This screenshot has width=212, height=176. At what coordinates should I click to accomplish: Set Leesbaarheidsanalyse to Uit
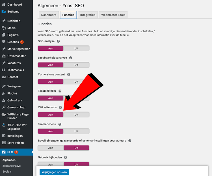pos(76,65)
